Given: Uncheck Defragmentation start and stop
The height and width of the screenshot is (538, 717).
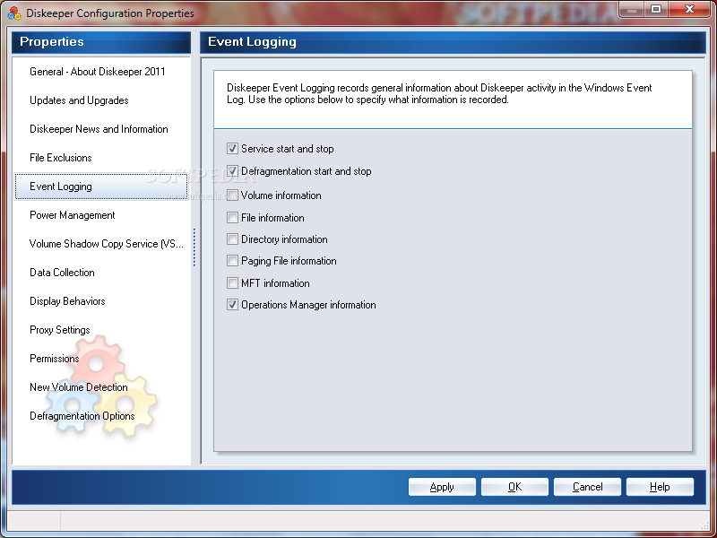Looking at the screenshot, I should (232, 171).
